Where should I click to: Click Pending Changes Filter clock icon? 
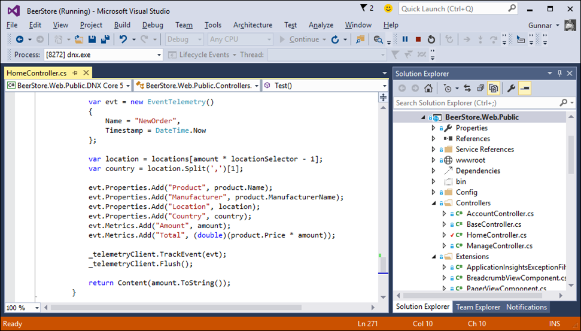(x=448, y=88)
